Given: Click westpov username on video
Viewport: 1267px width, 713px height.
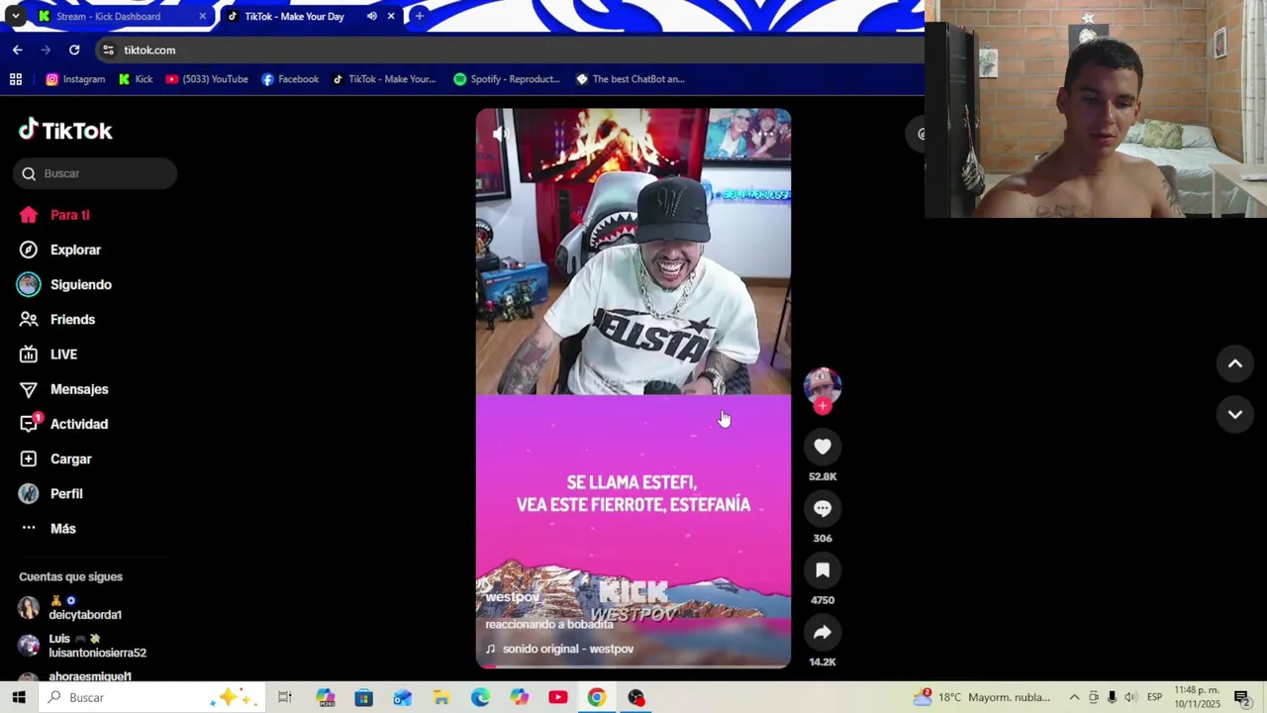Looking at the screenshot, I should (x=512, y=597).
